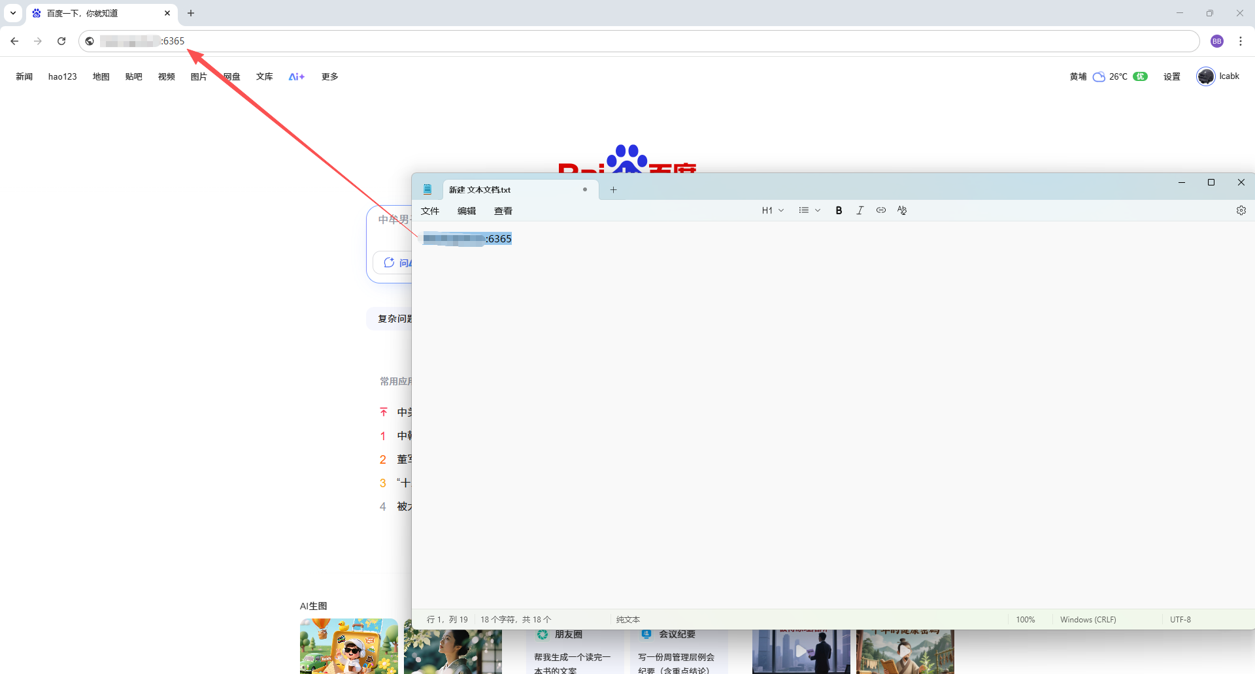Expand the list style dropdown

pyautogui.click(x=809, y=210)
